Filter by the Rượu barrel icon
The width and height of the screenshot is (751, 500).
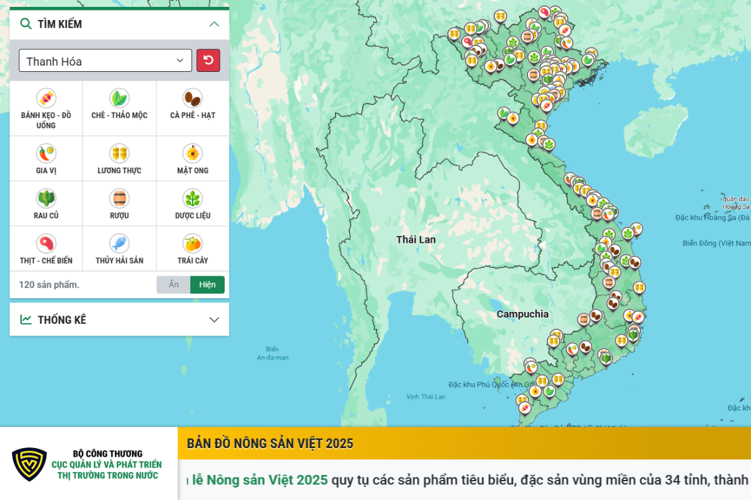119,198
